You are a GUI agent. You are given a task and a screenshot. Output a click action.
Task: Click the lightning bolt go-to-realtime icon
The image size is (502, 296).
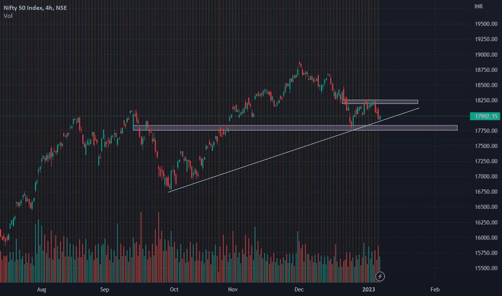pos(380,276)
